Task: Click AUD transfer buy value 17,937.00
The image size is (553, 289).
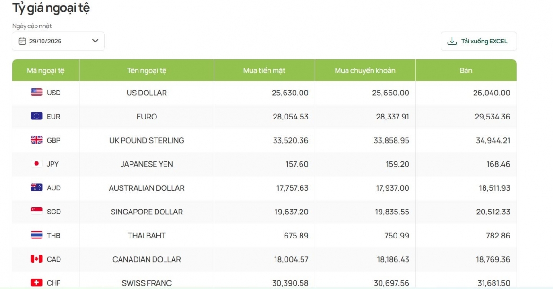Action: click(x=392, y=188)
